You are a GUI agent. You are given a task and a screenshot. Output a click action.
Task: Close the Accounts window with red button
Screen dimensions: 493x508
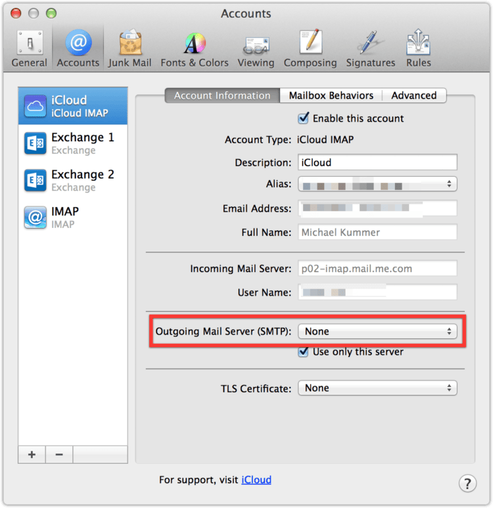point(16,13)
